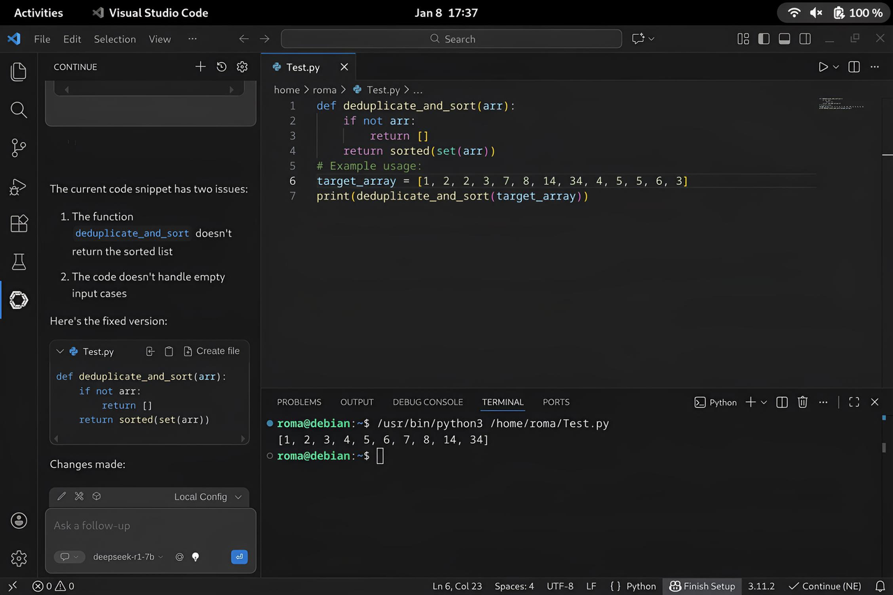Open the File menu
Viewport: 893px width, 595px height.
(42, 39)
